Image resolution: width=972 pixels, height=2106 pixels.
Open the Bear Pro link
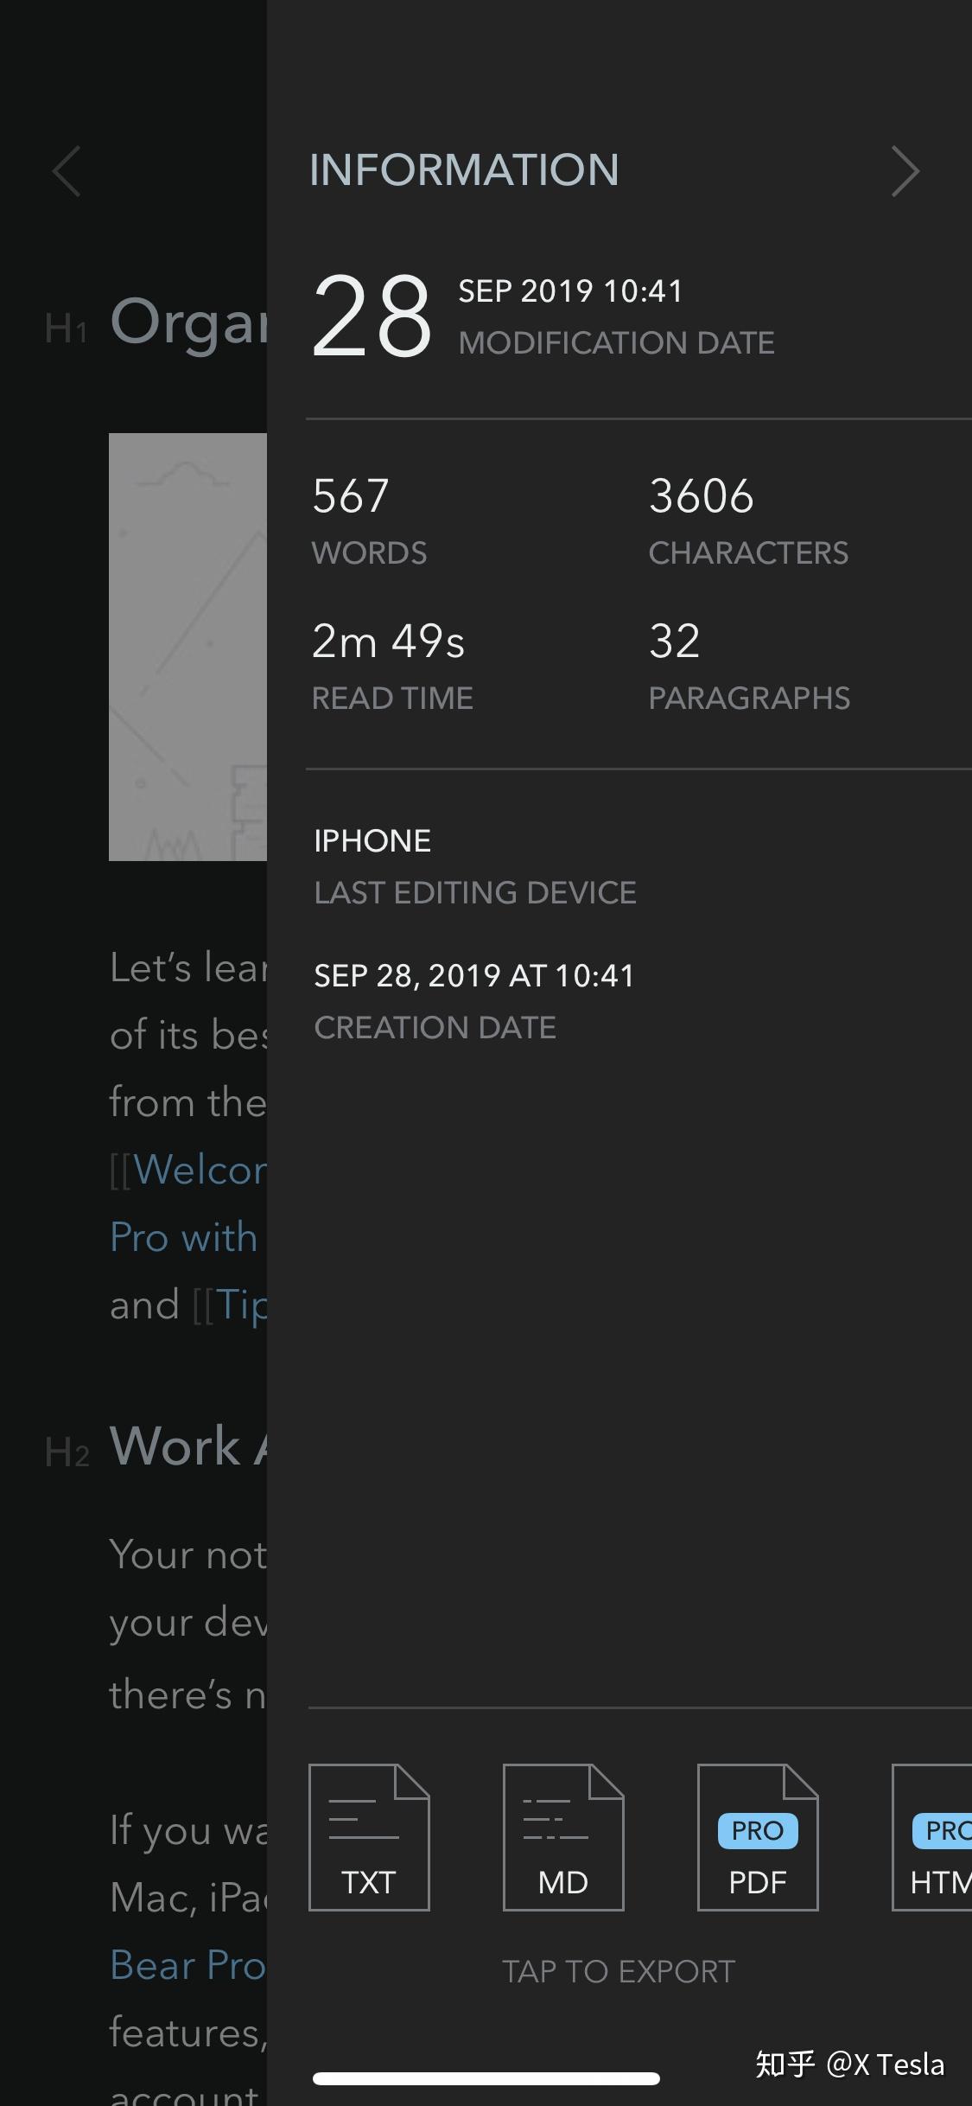click(x=187, y=1965)
